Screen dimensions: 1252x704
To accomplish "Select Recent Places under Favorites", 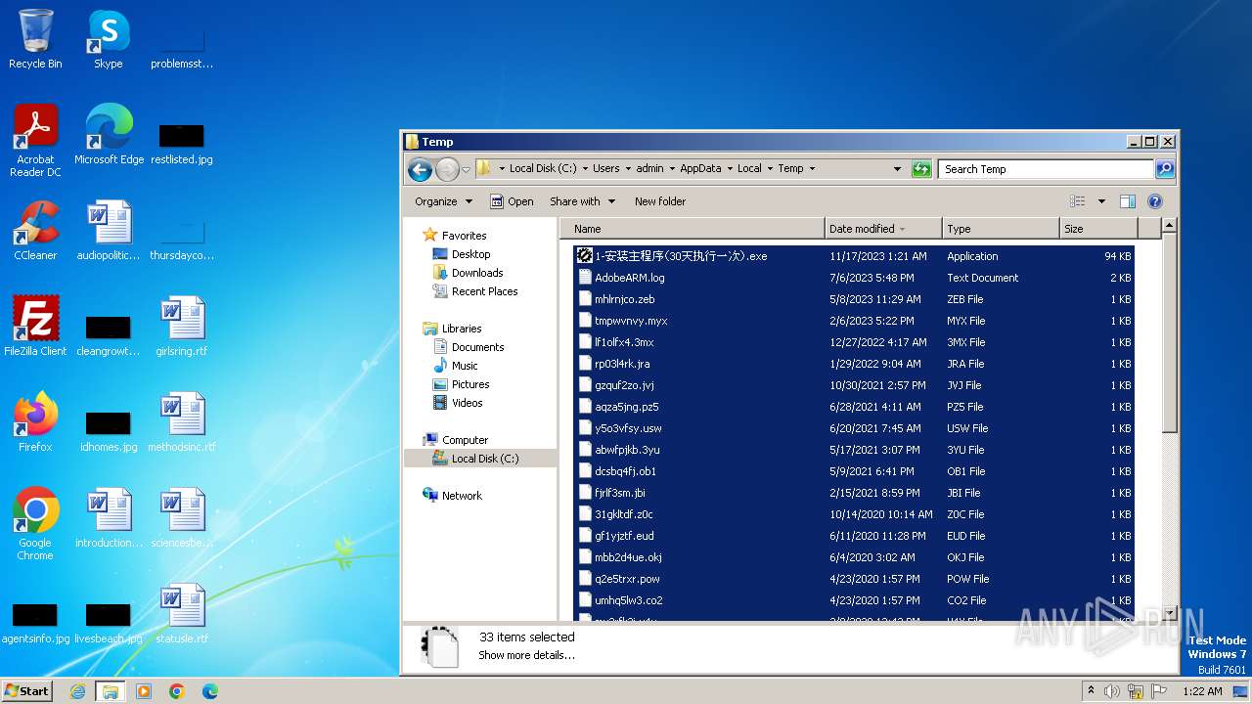I will click(x=475, y=291).
